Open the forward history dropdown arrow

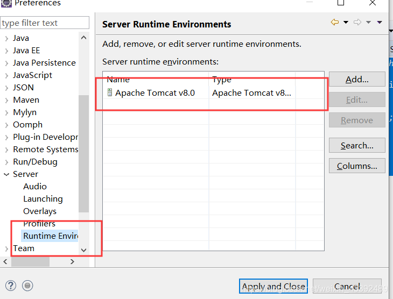368,22
